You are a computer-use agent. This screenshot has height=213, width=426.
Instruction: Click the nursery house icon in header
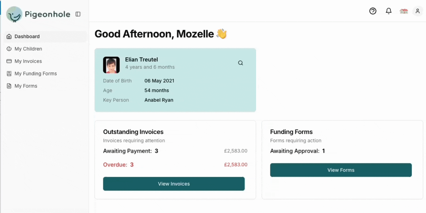coord(403,11)
